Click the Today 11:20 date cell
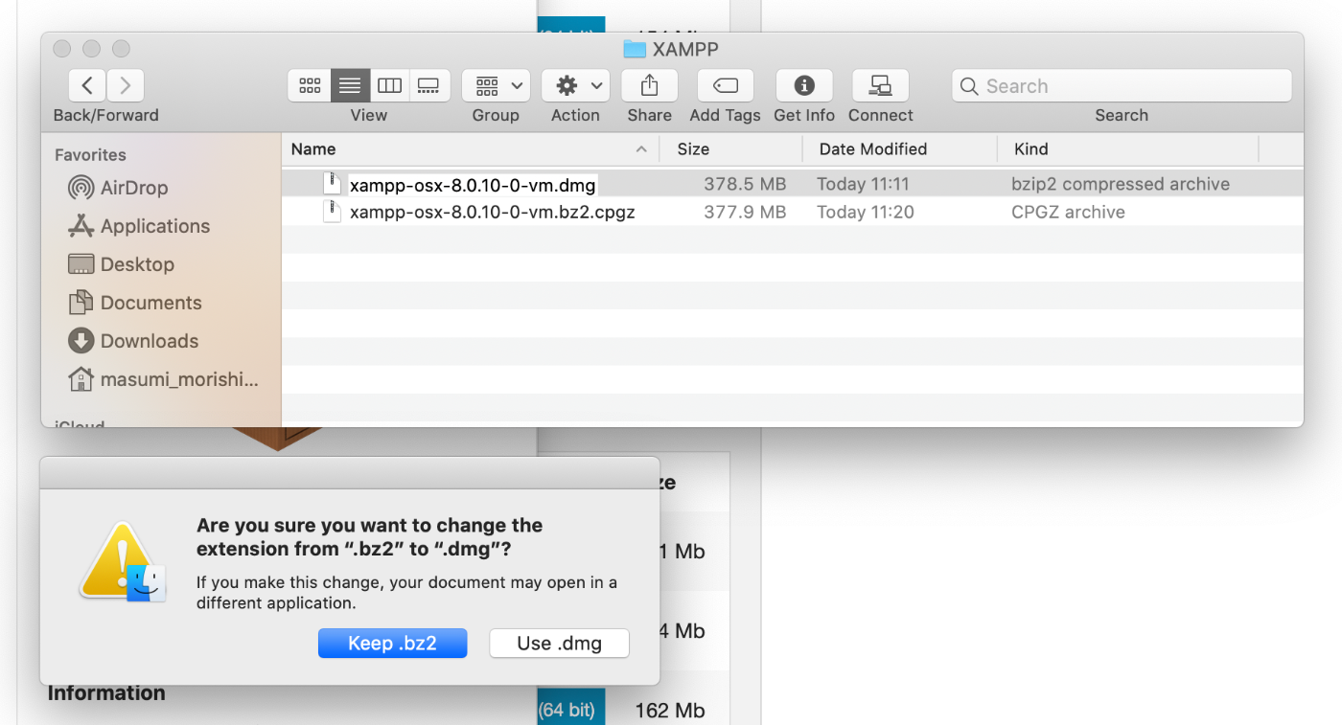The height and width of the screenshot is (725, 1342). click(x=866, y=212)
